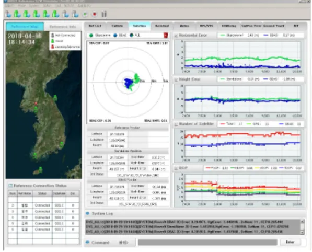Click the Status column header in table
The height and width of the screenshot is (252, 312).
pyautogui.click(x=42, y=193)
